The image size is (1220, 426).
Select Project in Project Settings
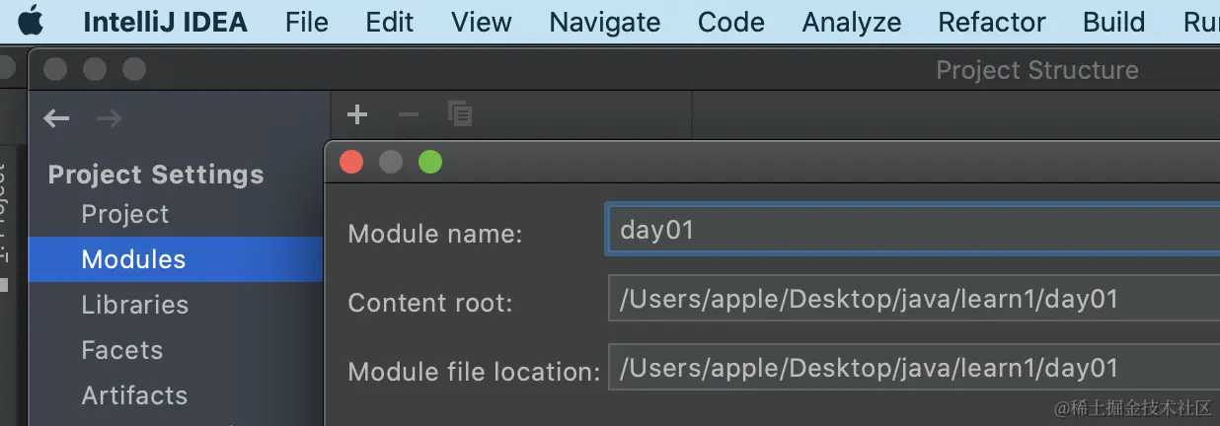coord(125,214)
